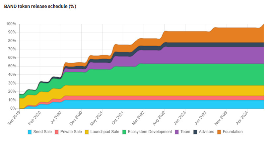
Task: Click the Feb 2020 x-axis label
Action: [x=34, y=118]
